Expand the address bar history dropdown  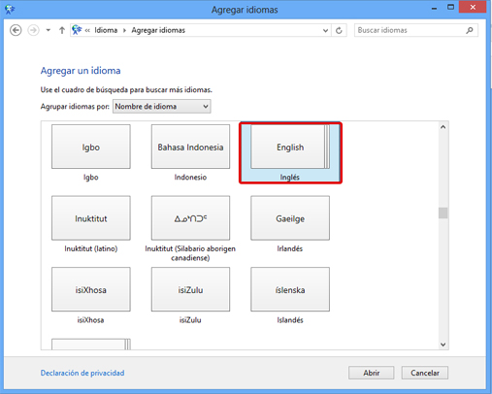pos(325,30)
